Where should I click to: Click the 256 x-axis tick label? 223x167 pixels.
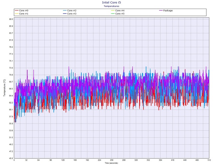[111, 160]
